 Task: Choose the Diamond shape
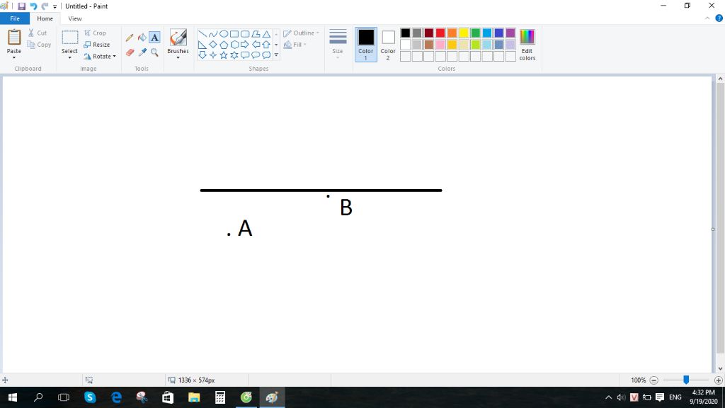(212, 45)
